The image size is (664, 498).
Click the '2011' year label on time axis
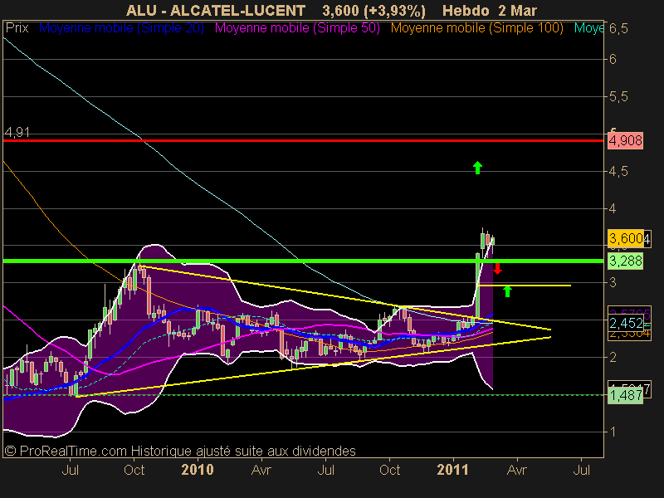452,470
